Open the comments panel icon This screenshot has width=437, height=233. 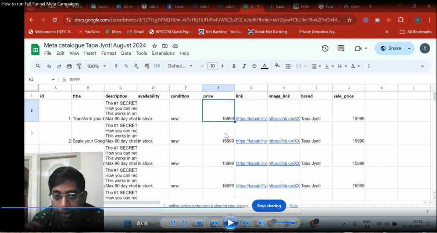pyautogui.click(x=341, y=48)
